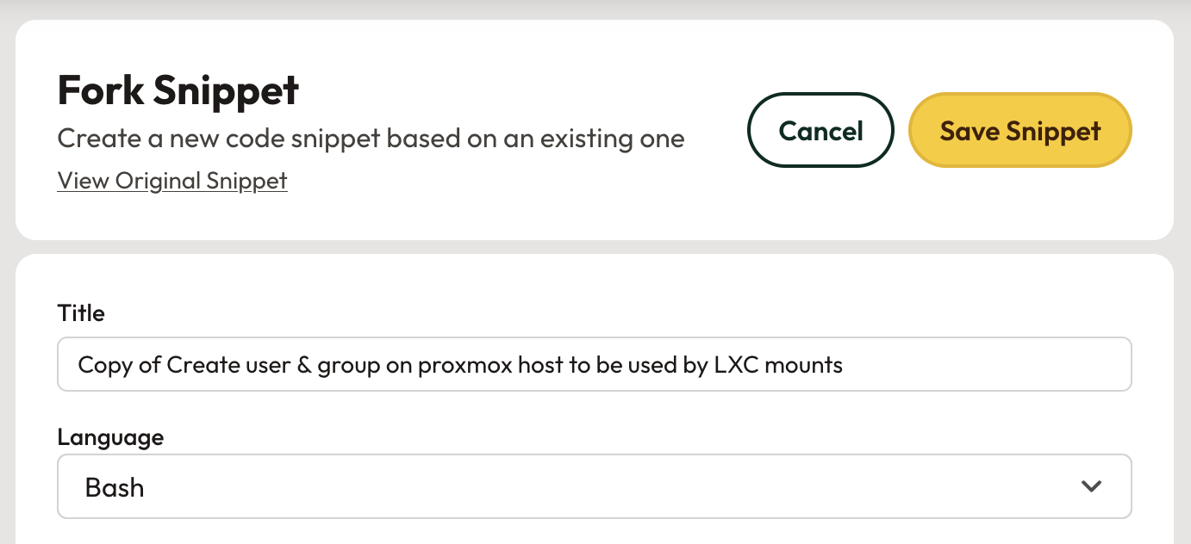Viewport: 1191px width, 544px height.
Task: Click the Cancel button
Action: (820, 130)
